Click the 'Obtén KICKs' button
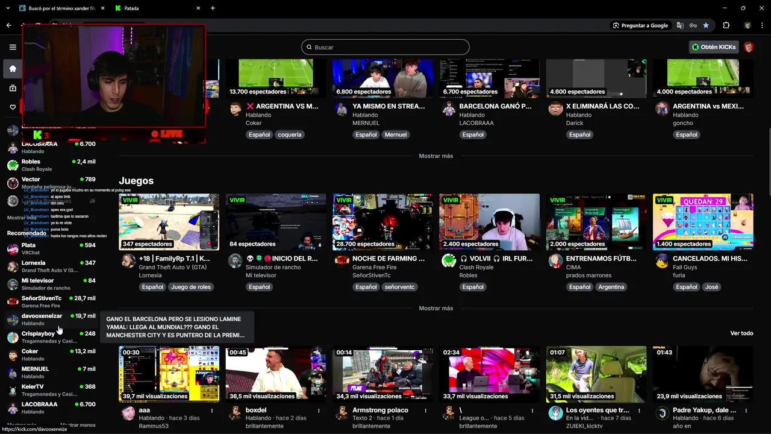Viewport: 771px width, 434px height. [714, 47]
